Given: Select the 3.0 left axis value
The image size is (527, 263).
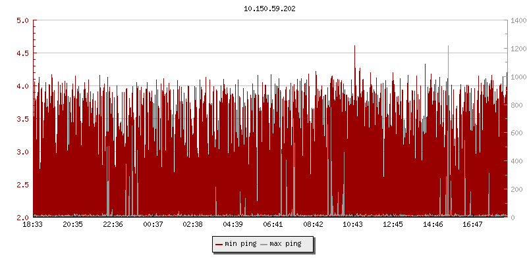Looking at the screenshot, I should [x=22, y=152].
